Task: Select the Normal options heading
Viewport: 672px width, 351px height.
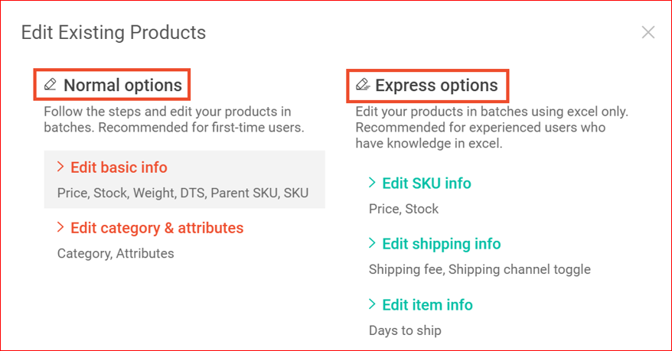Action: point(122,85)
